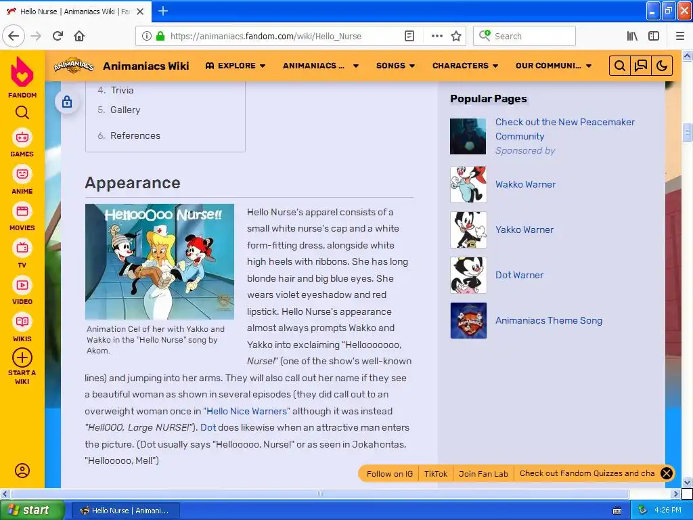Open the Dot link in paragraph

tap(208, 428)
